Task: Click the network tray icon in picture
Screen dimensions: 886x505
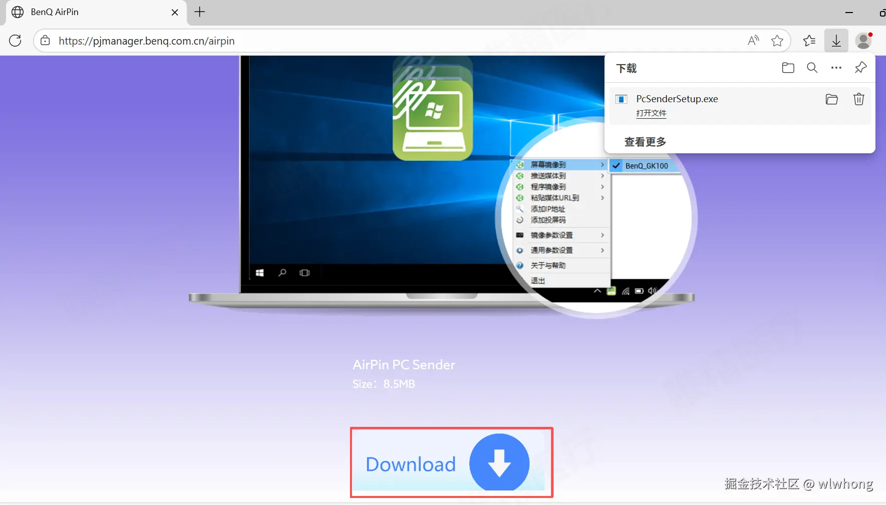Action: (x=626, y=291)
